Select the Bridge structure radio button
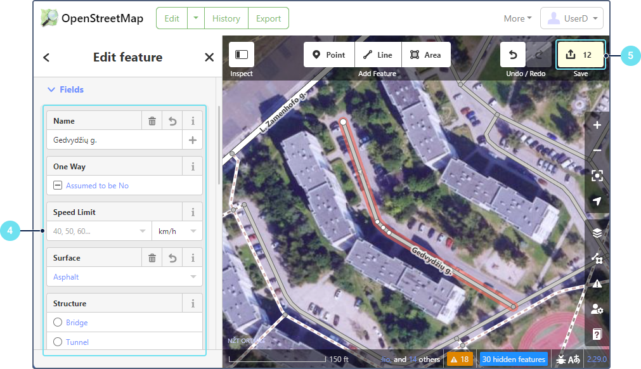Screen dimensions: 641x369 coord(58,323)
